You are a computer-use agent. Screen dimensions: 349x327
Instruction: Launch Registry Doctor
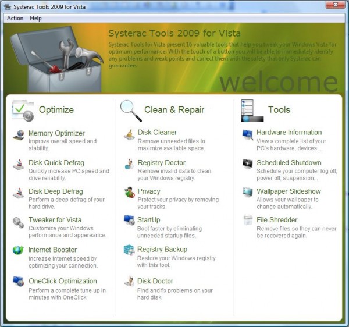pos(162,163)
